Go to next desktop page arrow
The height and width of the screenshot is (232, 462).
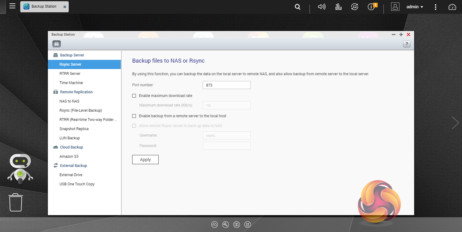455,123
